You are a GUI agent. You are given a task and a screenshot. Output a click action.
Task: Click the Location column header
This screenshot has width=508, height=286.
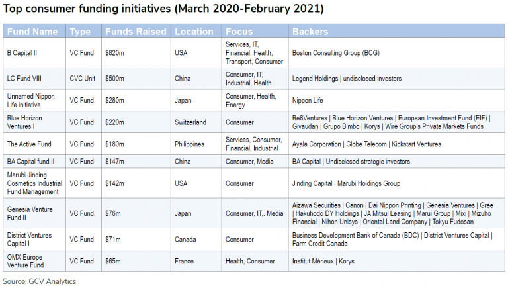coord(194,32)
